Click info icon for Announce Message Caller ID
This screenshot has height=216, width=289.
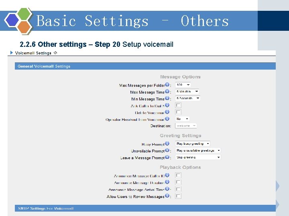coord(167,175)
